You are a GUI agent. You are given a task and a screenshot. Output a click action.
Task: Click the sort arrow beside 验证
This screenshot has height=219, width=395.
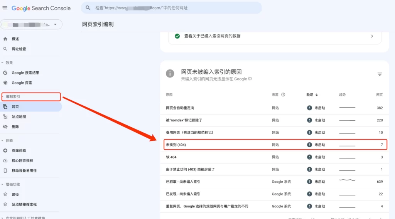317,95
